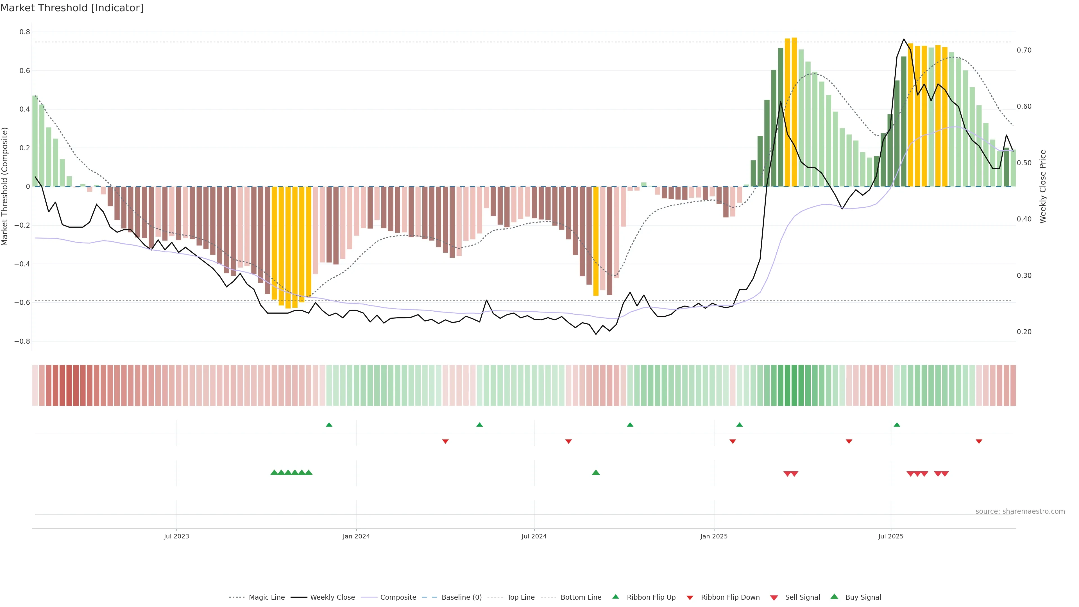This screenshot has height=607, width=1079.
Task: Click the darkest green ribbon heatmap cell
Action: click(794, 385)
